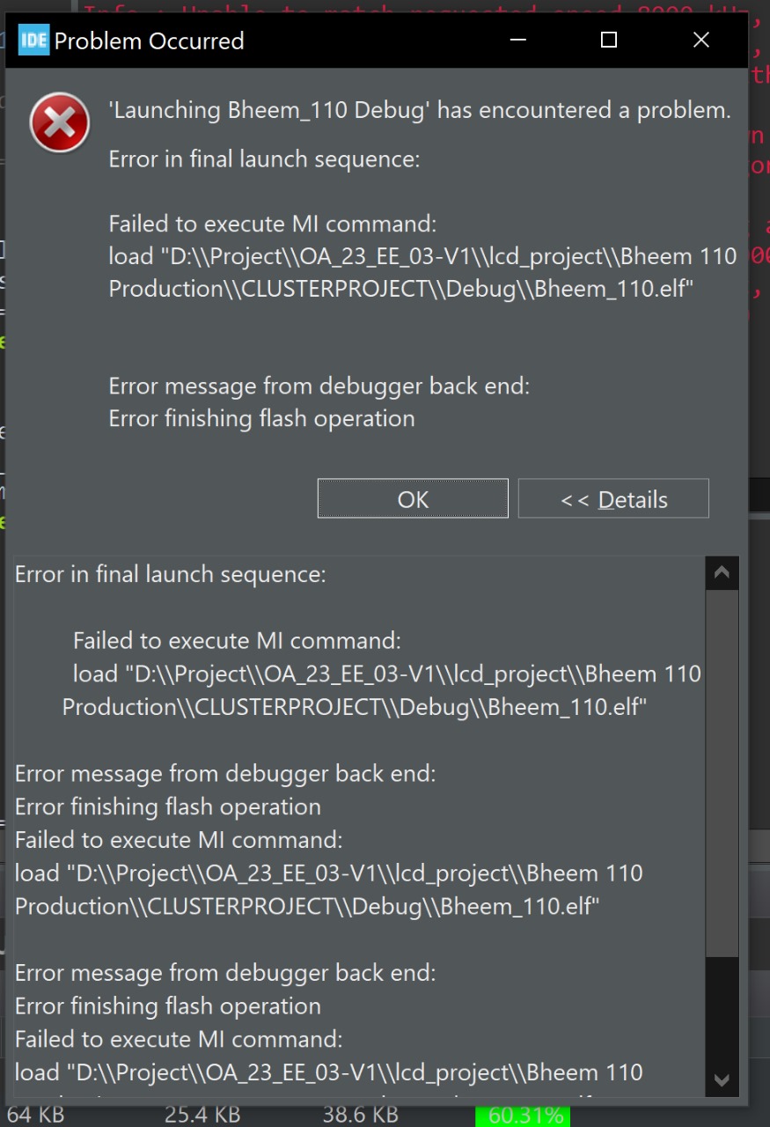Click the scrollbar track below the thumb
The height and width of the screenshot is (1127, 770).
click(722, 1010)
